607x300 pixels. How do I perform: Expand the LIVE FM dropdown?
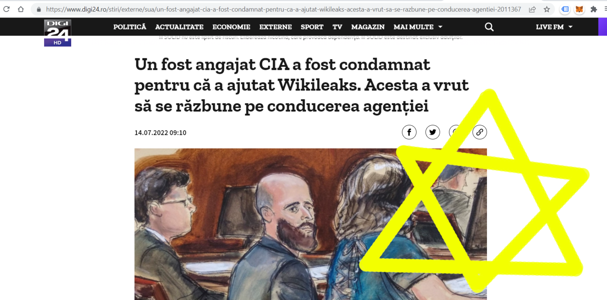pos(554,27)
